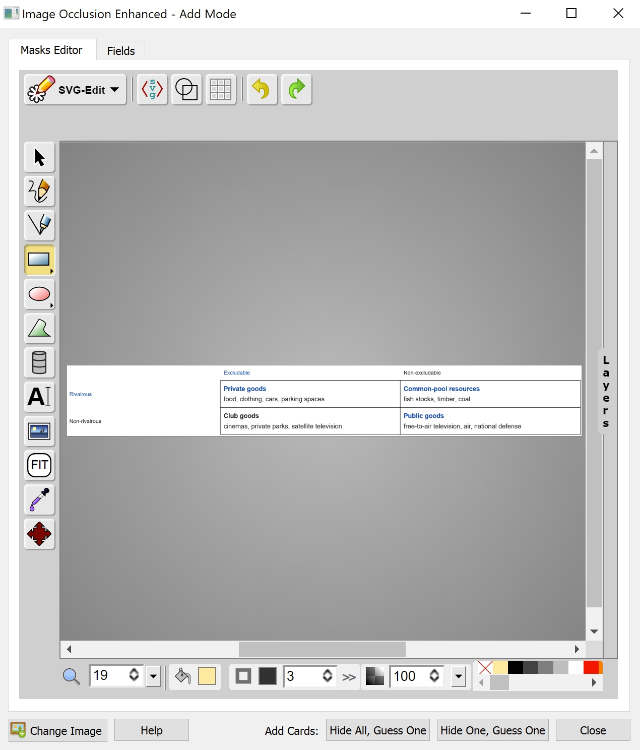Image resolution: width=640 pixels, height=750 pixels.
Task: Switch to the polygon shape tool
Action: [x=39, y=328]
